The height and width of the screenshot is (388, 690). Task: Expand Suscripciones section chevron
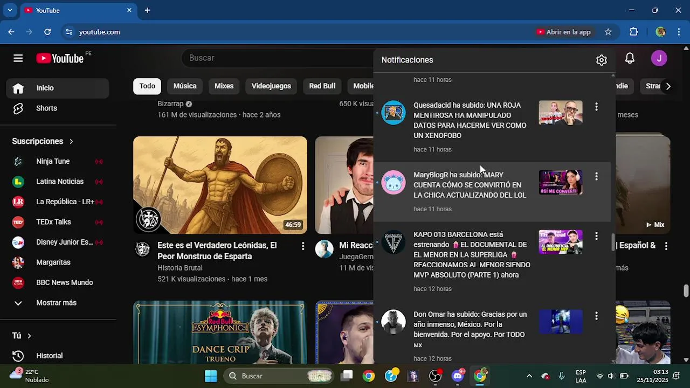71,141
